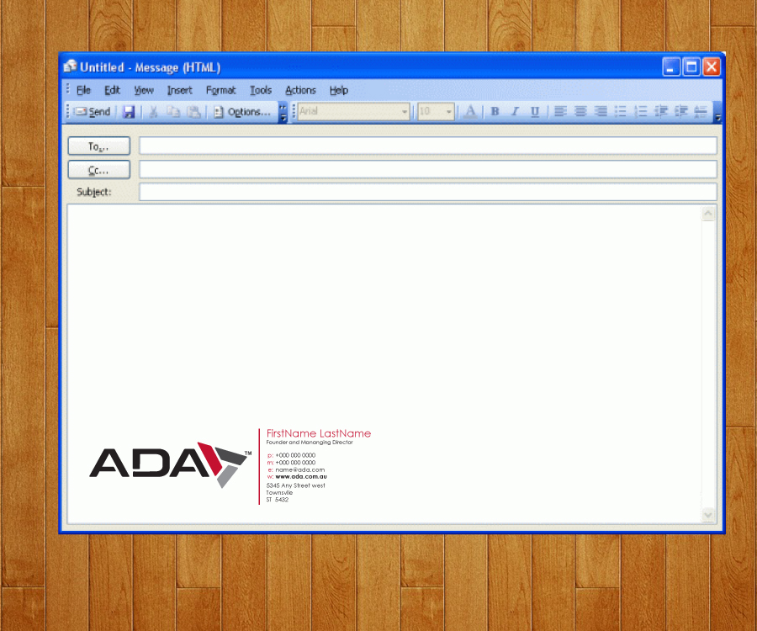Image resolution: width=757 pixels, height=631 pixels.
Task: Click the name@ada.com email in signature
Action: click(x=299, y=469)
